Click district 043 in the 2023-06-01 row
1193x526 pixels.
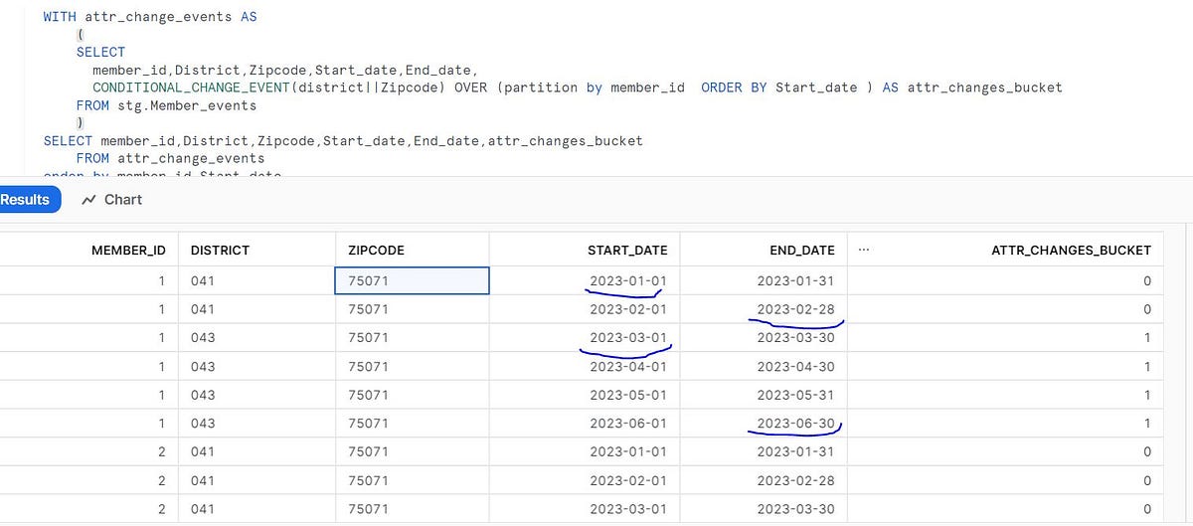pyautogui.click(x=203, y=423)
